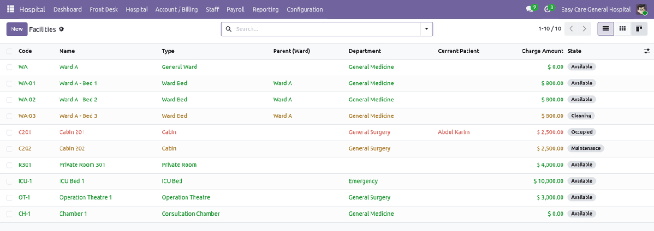The image size is (654, 231).
Task: Sort by the Name column header
Action: 67,51
